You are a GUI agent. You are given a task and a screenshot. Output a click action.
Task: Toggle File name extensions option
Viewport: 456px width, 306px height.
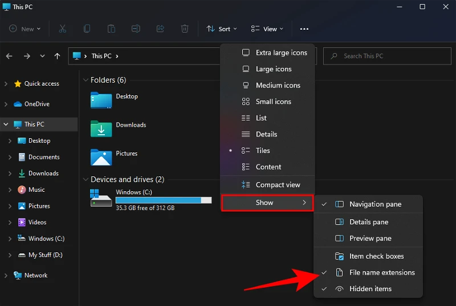click(x=368, y=272)
